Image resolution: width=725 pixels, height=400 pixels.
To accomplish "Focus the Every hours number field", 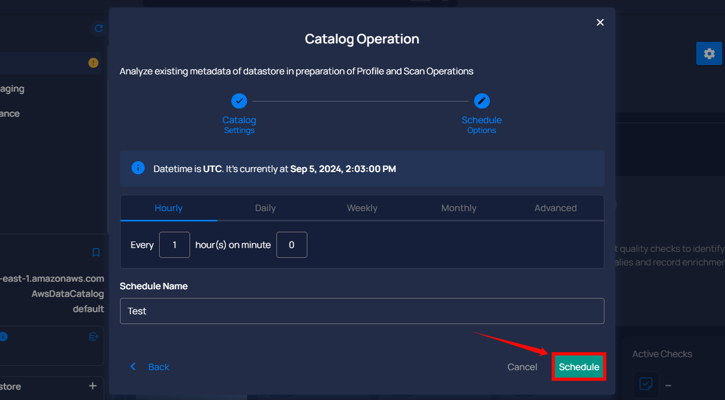I will [174, 245].
